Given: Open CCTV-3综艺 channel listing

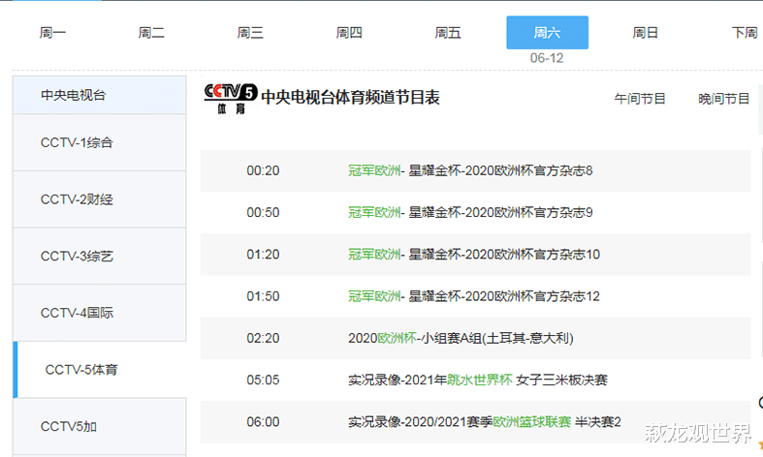Looking at the screenshot, I should tap(99, 257).
